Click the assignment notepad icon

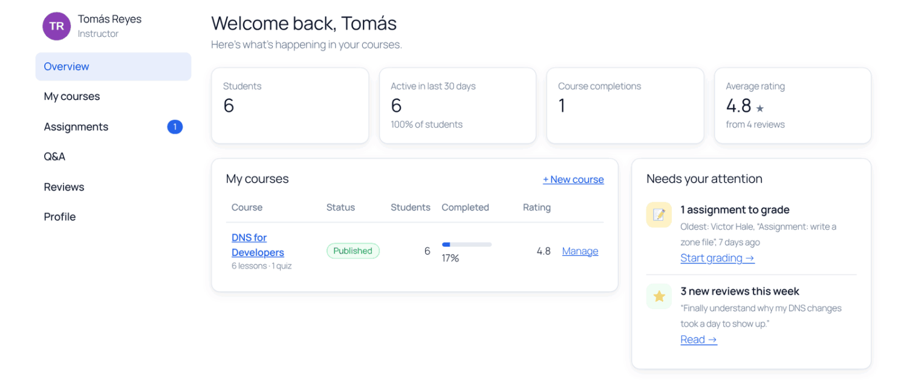click(x=659, y=215)
